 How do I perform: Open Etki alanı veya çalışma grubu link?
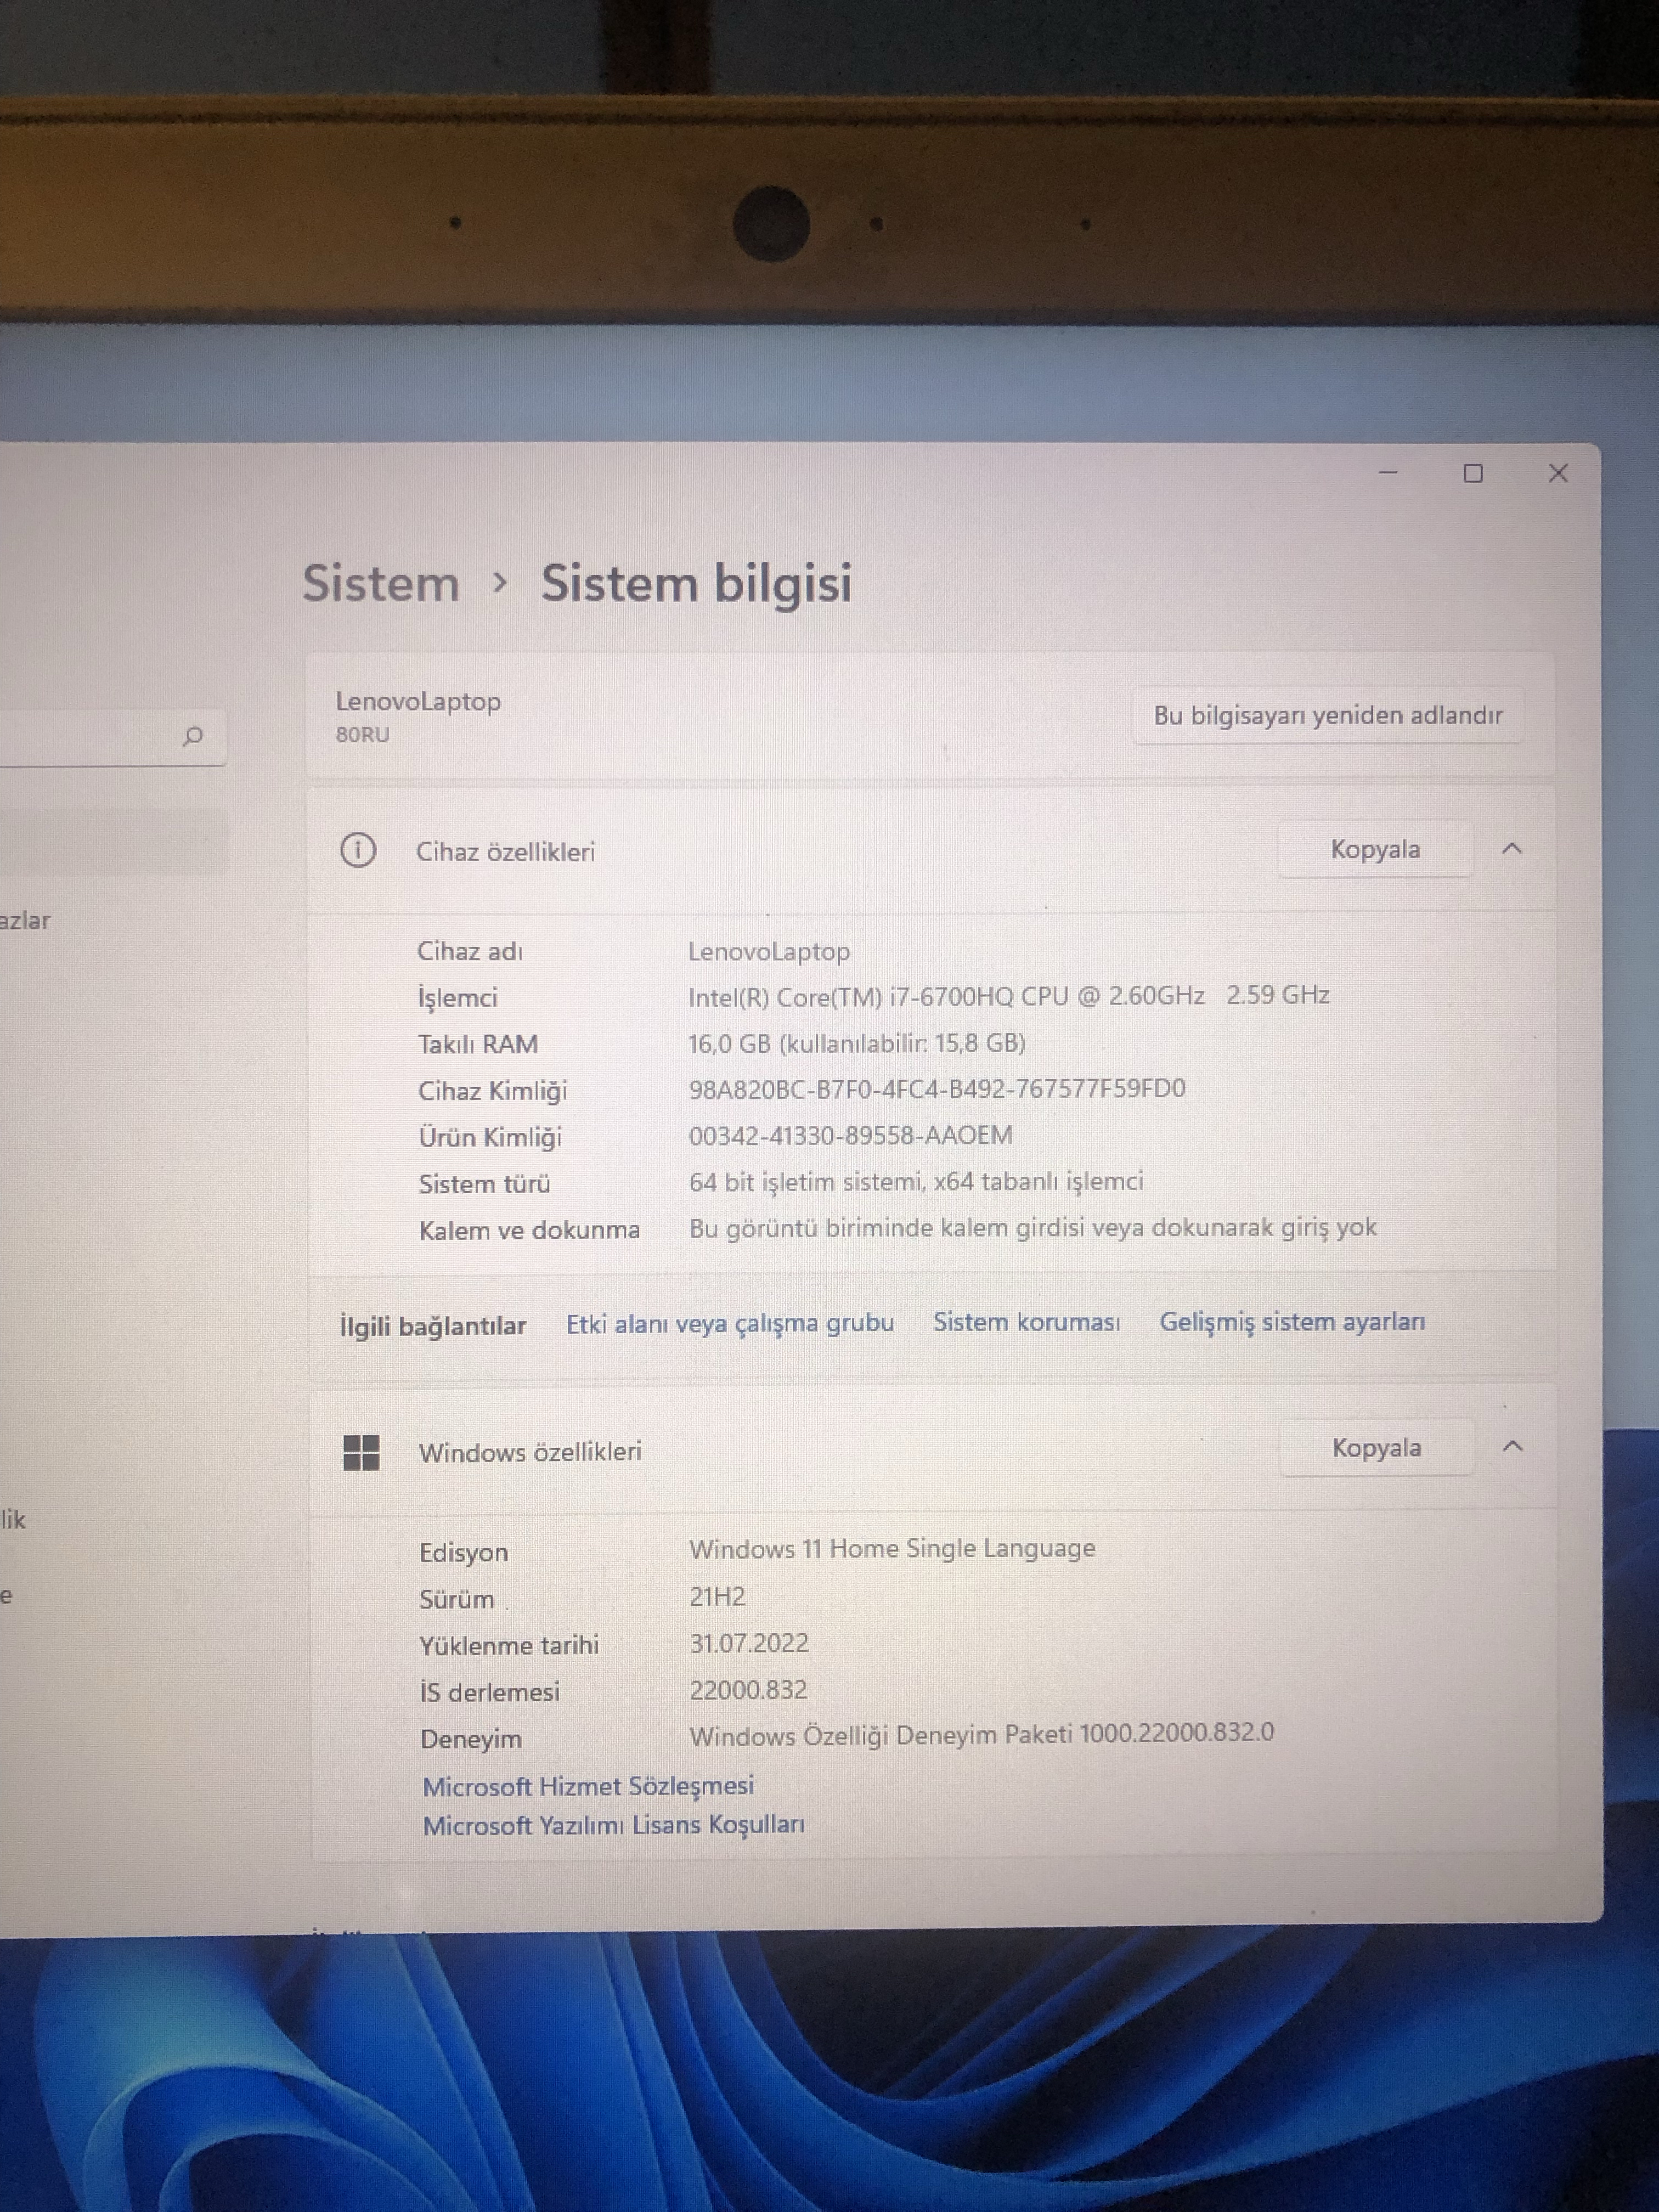(x=730, y=1323)
